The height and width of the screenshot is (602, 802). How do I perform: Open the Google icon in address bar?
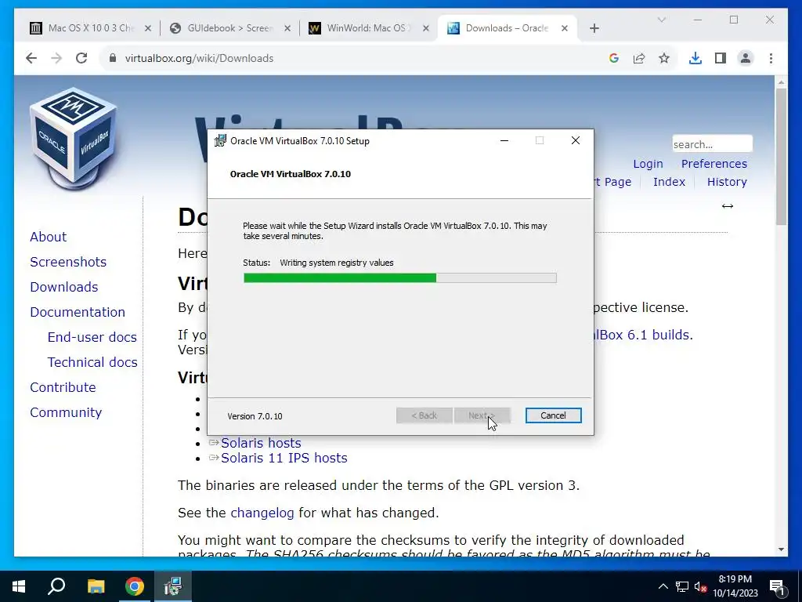[x=614, y=58]
